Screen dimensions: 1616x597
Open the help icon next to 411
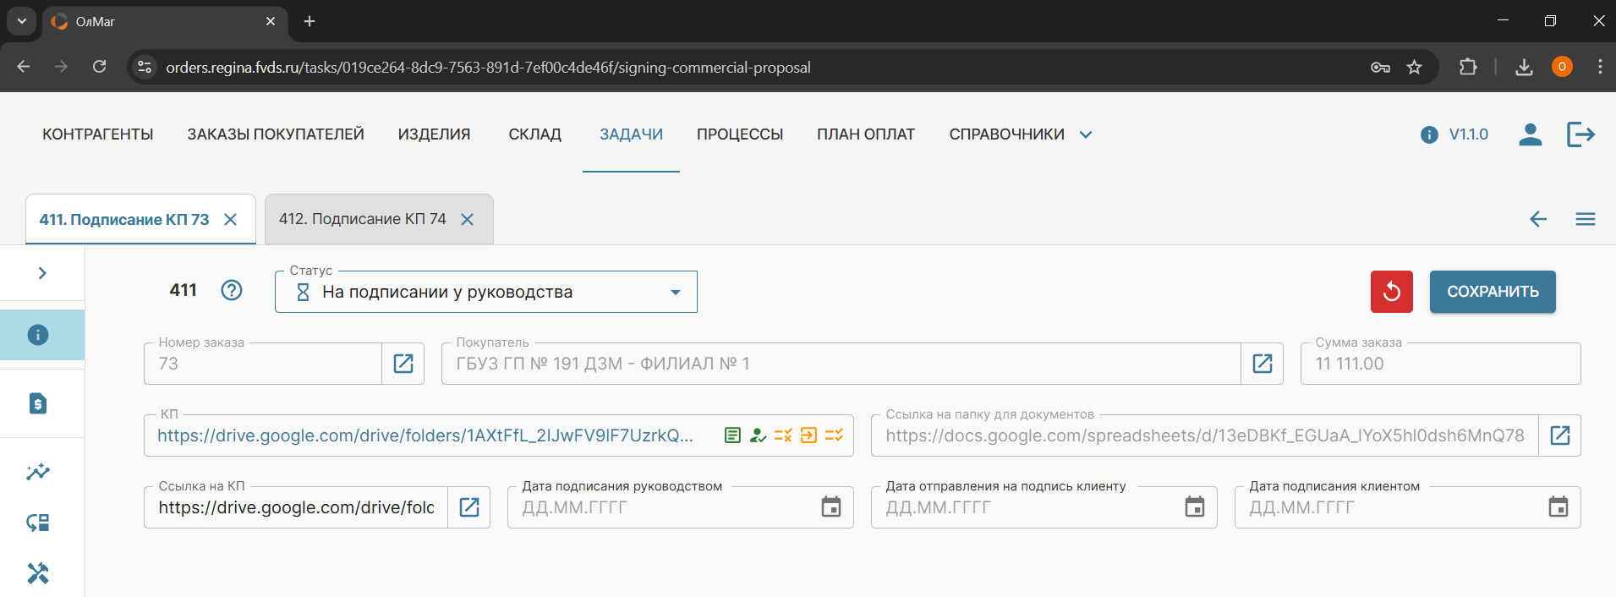tap(231, 290)
